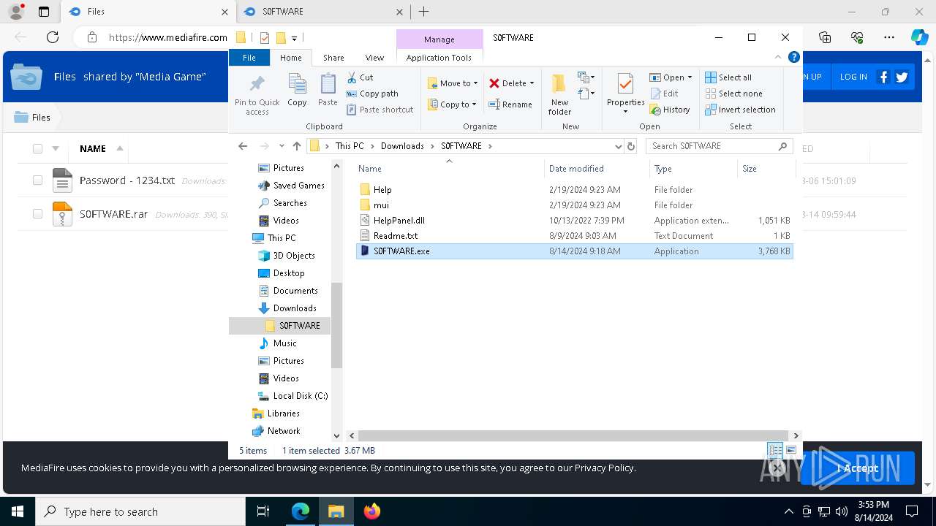Toggle MediaFire select-all checkbox
Screen dimensions: 936x526
coord(37,148)
